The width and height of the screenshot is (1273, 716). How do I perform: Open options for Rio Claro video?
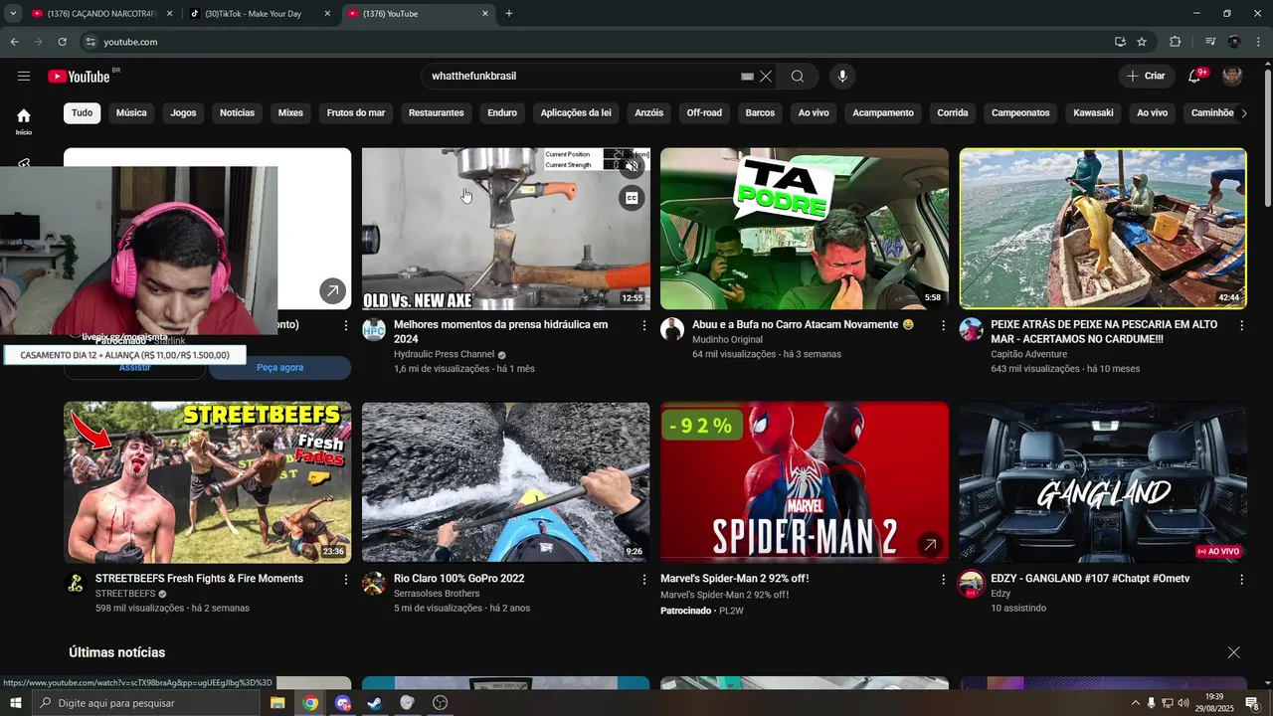(644, 580)
